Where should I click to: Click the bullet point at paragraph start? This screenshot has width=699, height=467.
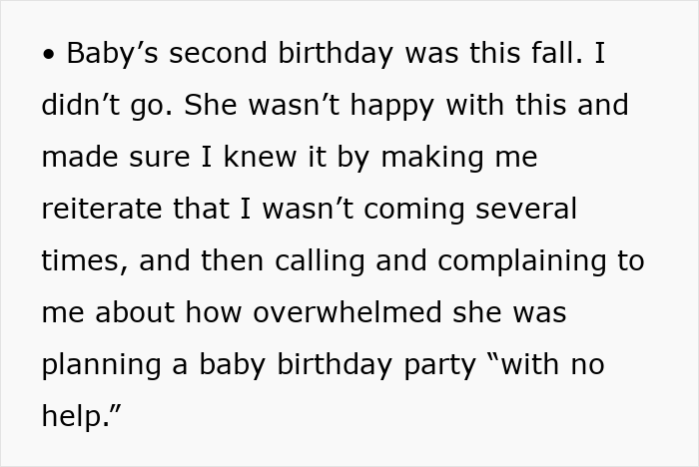[50, 55]
